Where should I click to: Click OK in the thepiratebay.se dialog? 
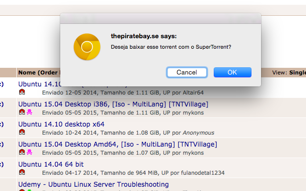(x=232, y=72)
